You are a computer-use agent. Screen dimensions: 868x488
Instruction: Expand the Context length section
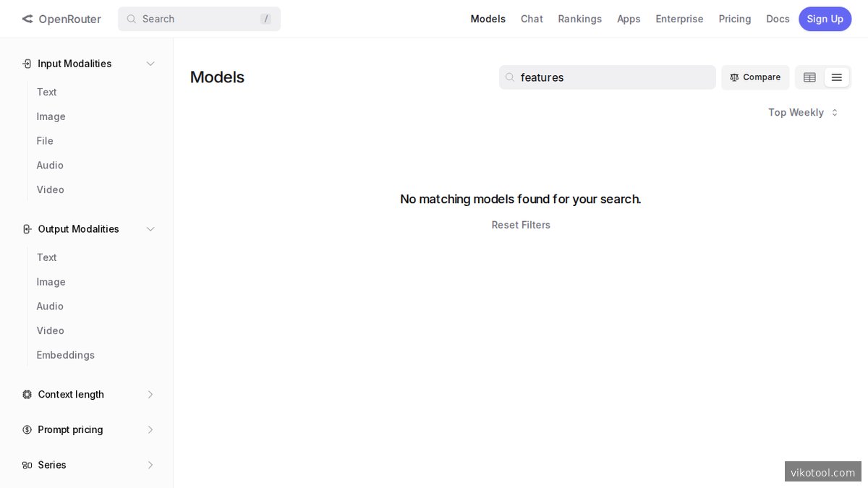(150, 395)
